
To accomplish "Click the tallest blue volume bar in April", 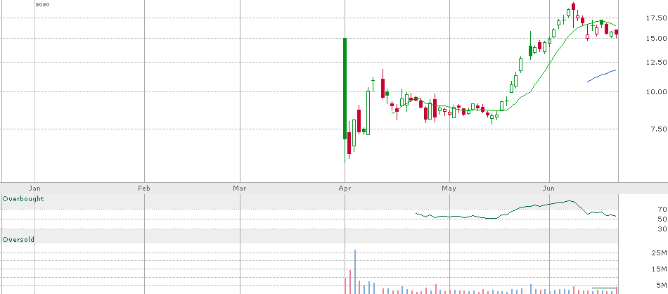I will click(355, 271).
